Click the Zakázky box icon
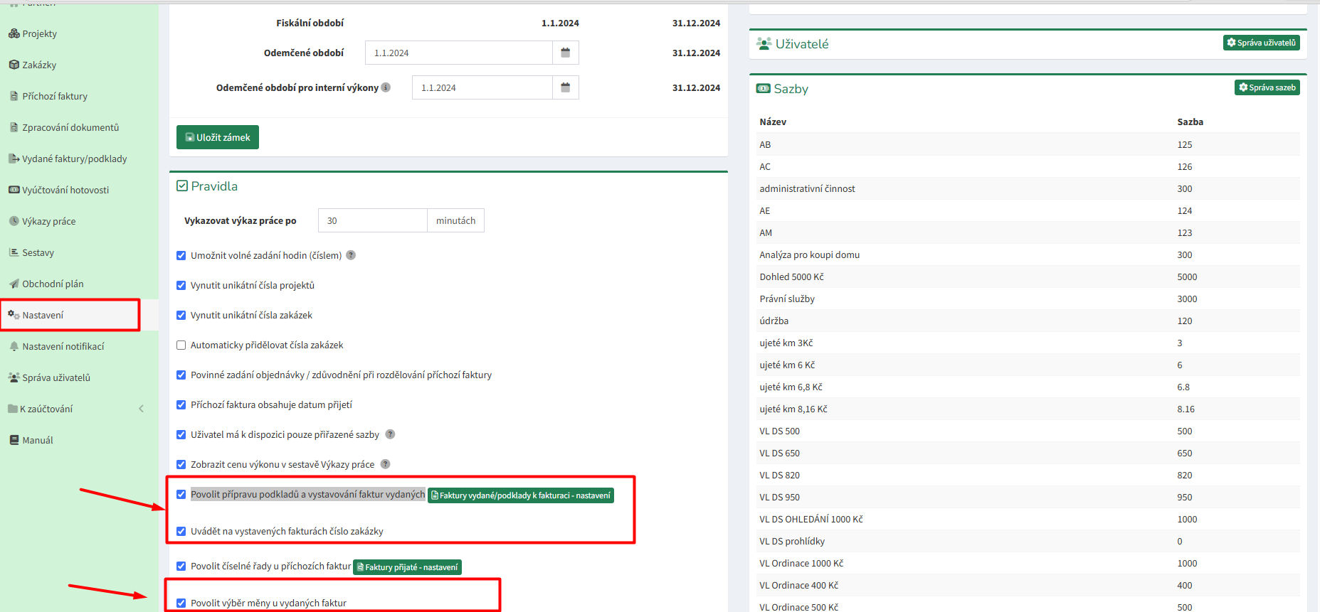The width and height of the screenshot is (1320, 612). point(14,65)
